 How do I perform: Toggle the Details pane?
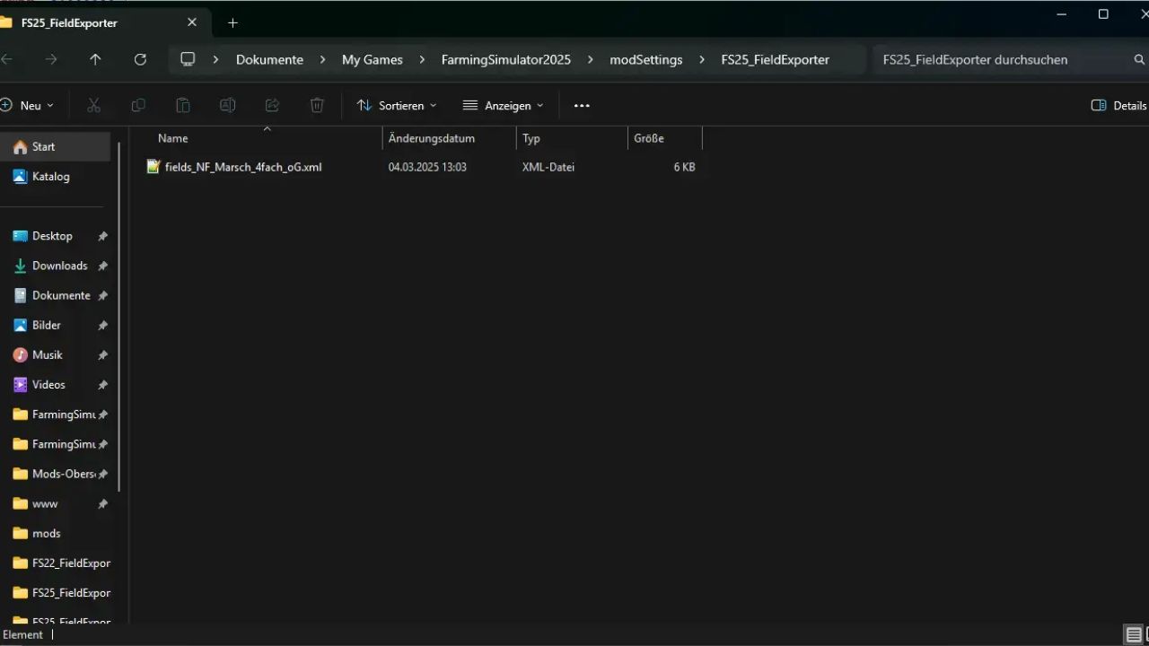pos(1118,106)
